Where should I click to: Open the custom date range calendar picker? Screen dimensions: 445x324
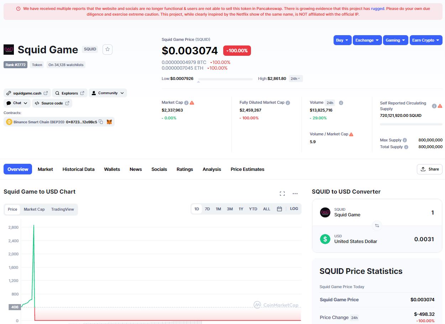[279, 209]
